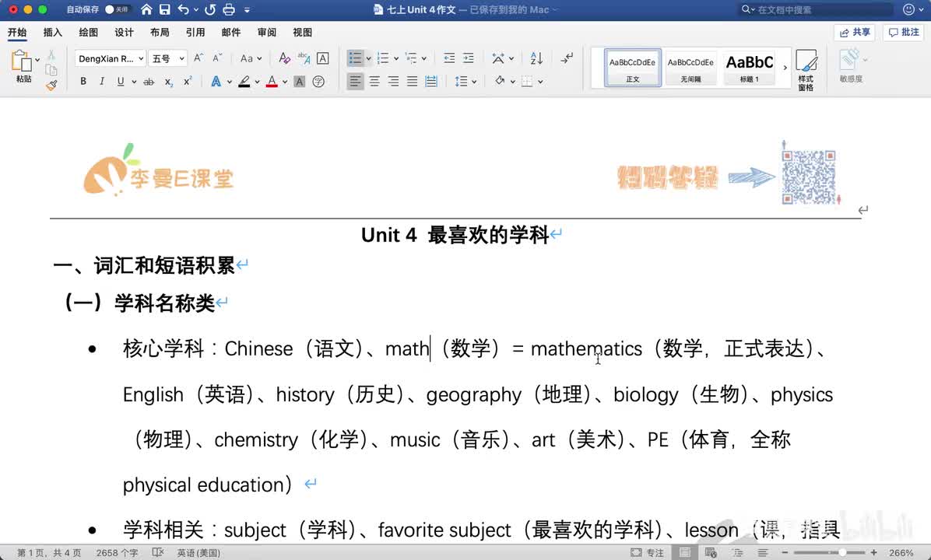Increase font size with the larger A icon
931x560 pixels.
(199, 58)
